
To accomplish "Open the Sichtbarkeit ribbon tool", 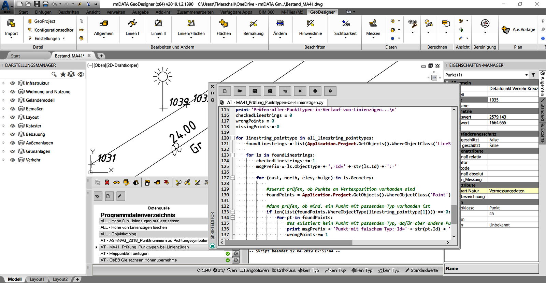I will pyautogui.click(x=345, y=27).
